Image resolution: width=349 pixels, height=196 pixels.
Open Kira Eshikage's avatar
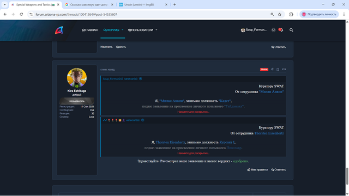pyautogui.click(x=77, y=78)
